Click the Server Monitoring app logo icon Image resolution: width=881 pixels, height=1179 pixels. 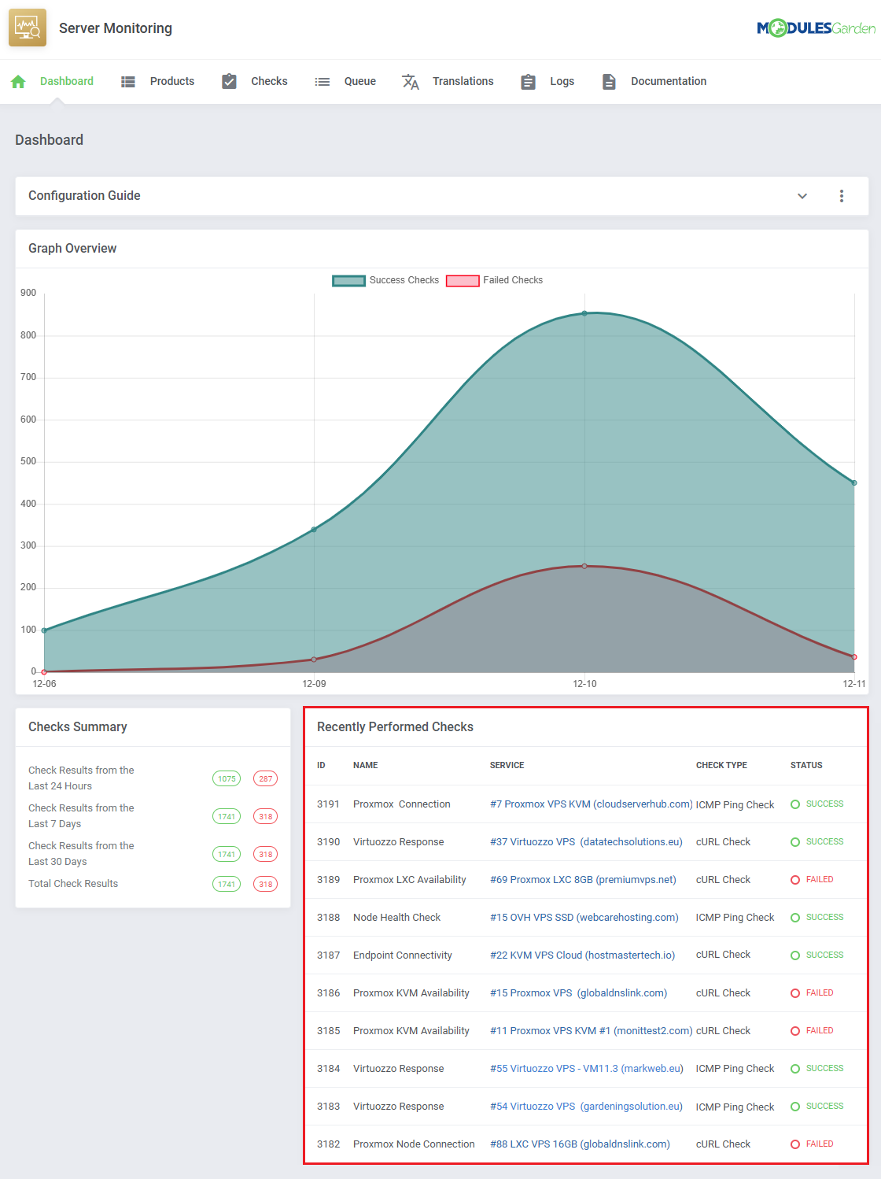tap(28, 28)
